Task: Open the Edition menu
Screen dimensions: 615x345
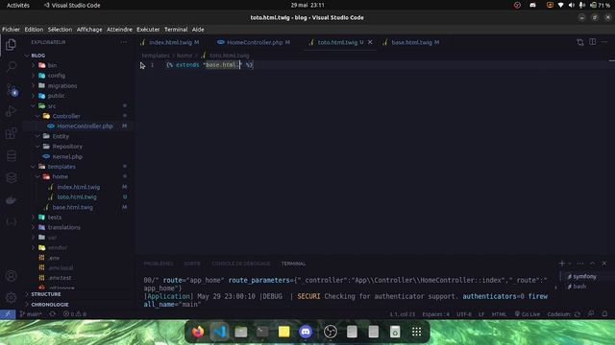Action: (x=34, y=30)
